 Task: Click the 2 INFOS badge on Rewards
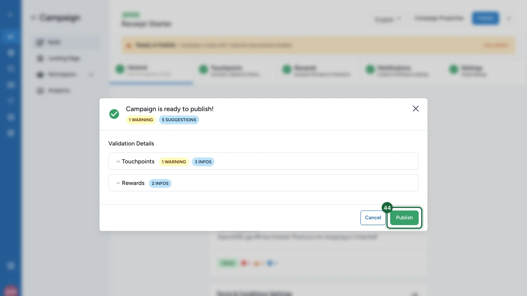[160, 183]
